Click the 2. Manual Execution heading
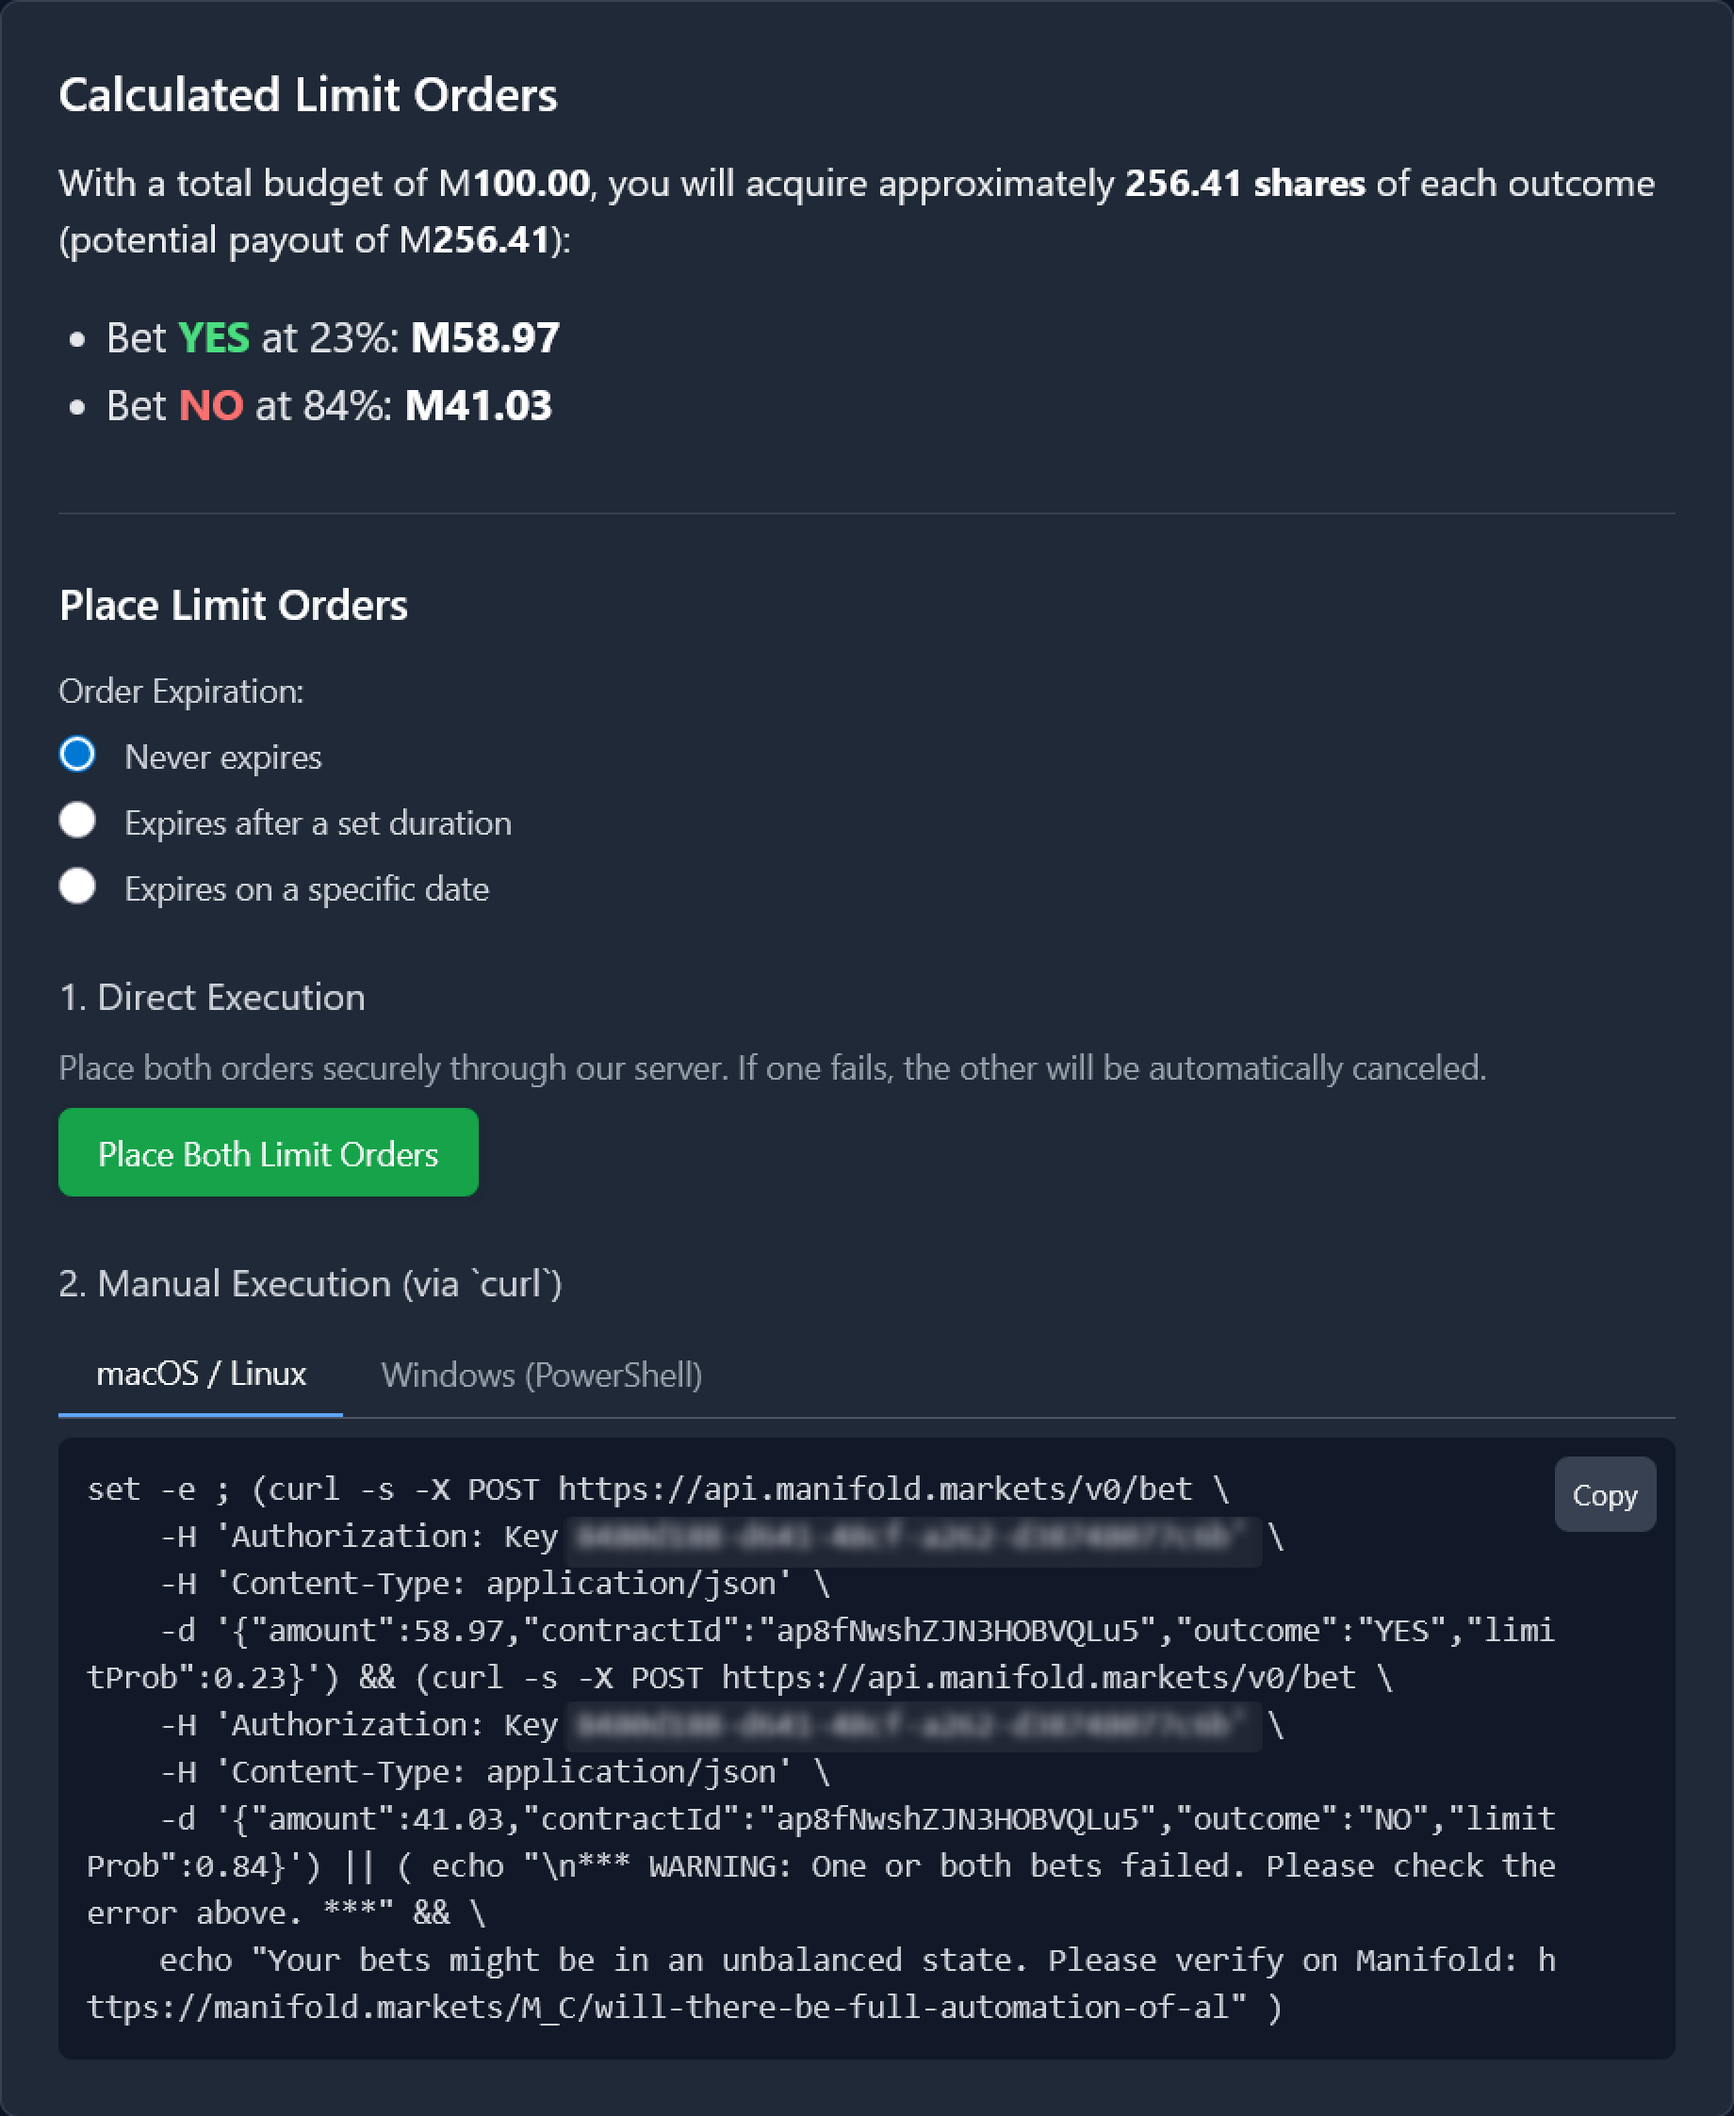1734x2116 pixels. (311, 1284)
